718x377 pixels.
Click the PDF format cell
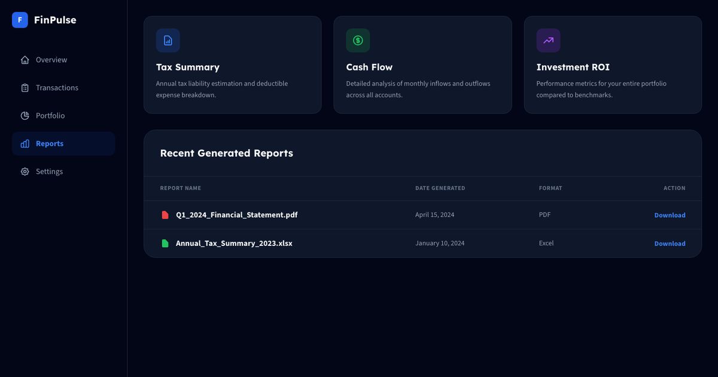pos(544,215)
